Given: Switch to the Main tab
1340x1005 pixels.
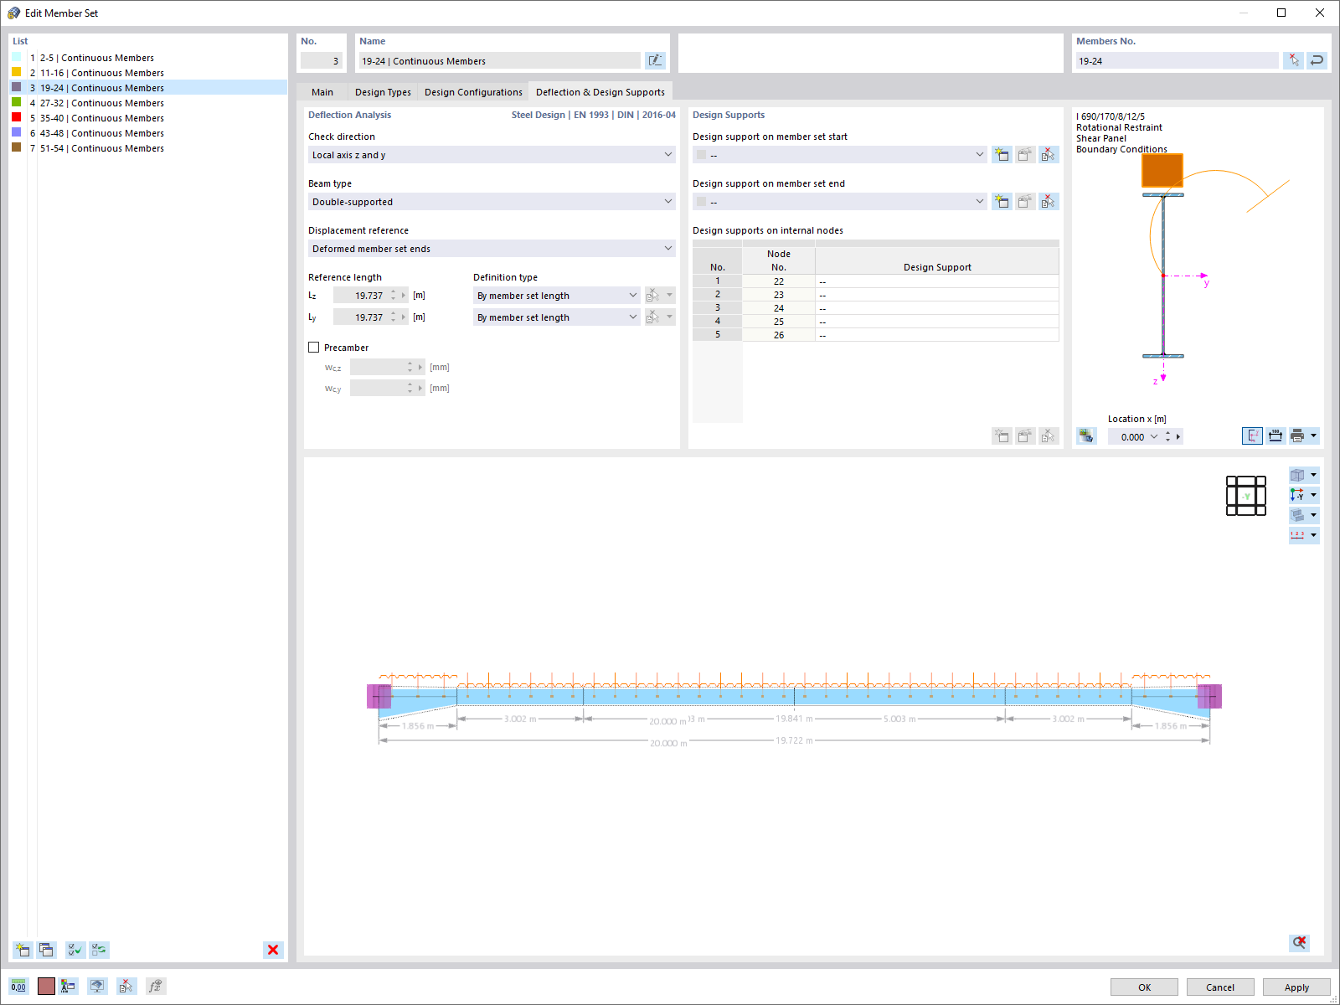Looking at the screenshot, I should [322, 92].
